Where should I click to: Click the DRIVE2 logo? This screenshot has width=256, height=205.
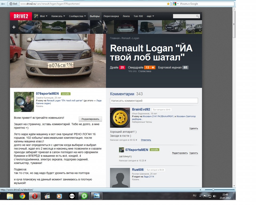click(x=21, y=16)
